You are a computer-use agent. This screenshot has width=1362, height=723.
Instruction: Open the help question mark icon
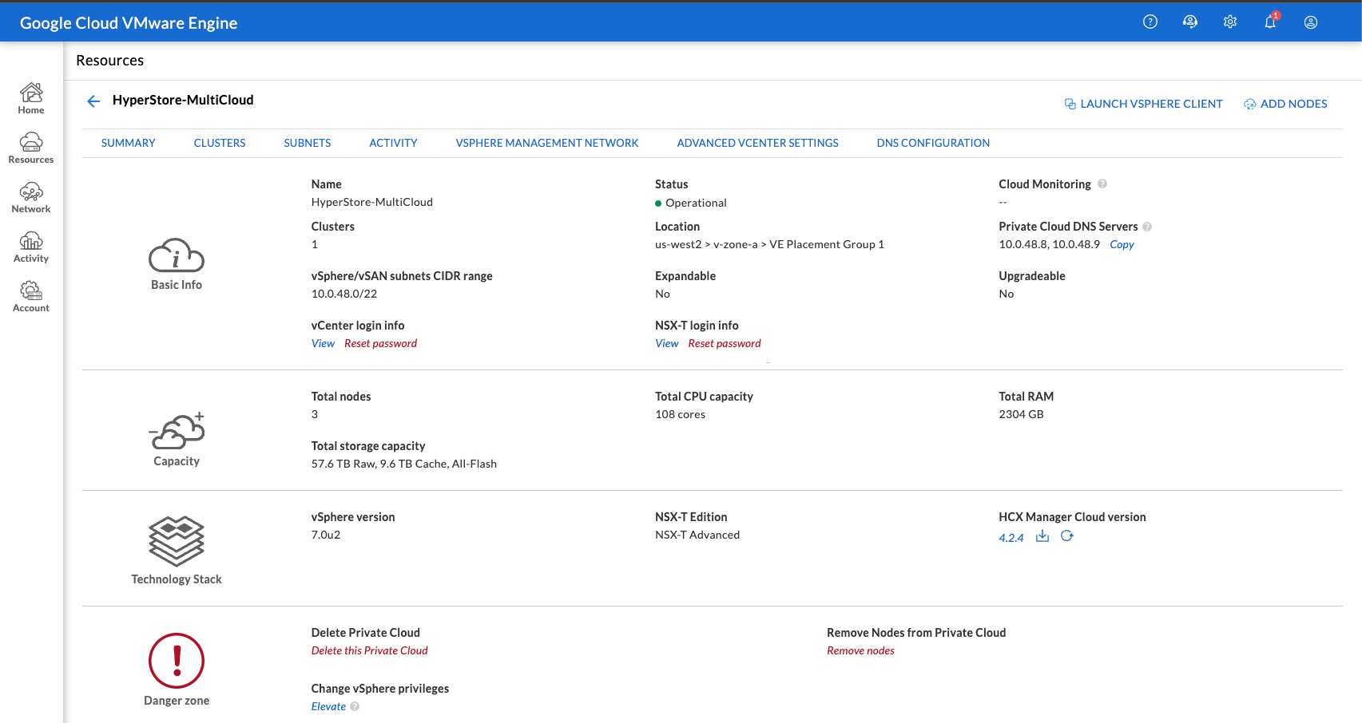click(1150, 22)
